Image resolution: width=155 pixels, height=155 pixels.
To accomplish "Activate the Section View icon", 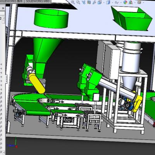I will 89,2.
